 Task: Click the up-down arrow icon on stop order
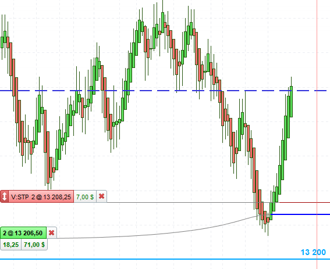4,197
